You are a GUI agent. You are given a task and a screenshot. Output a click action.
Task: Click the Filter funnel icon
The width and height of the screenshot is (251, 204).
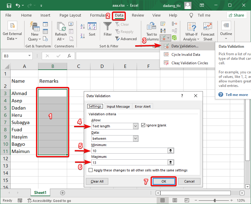[108, 27]
